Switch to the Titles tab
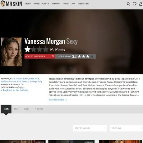The image size is (143, 143). coord(26,109)
